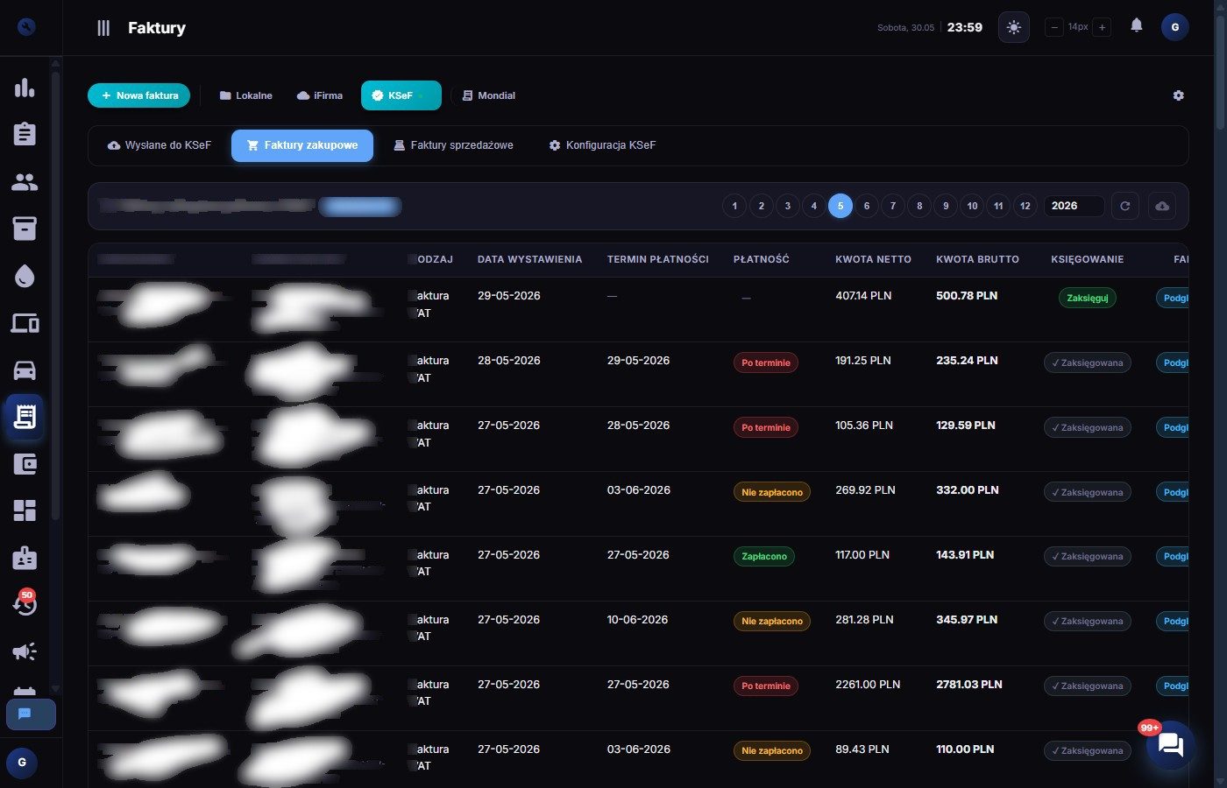Click Zaksięgowana badge for the 235.24 PLN invoice
The width and height of the screenshot is (1227, 788).
(x=1087, y=362)
